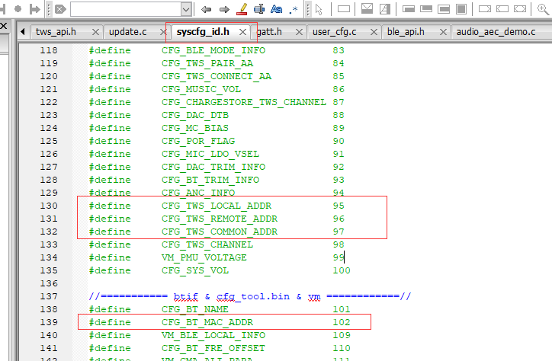The width and height of the screenshot is (552, 361).
Task: Click CFG_TWS_REMOTE_ADDR identifier
Action: coord(220,219)
